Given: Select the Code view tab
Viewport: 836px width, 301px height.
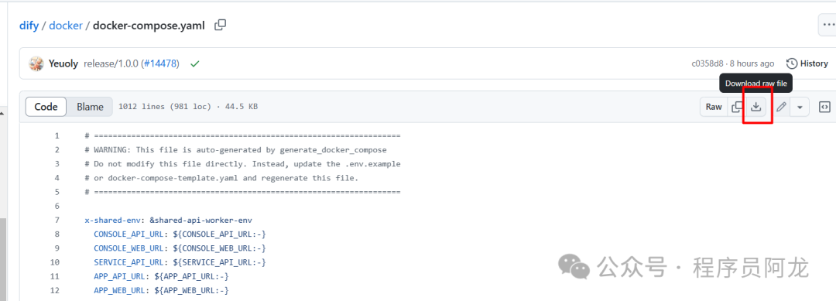Looking at the screenshot, I should coord(46,107).
